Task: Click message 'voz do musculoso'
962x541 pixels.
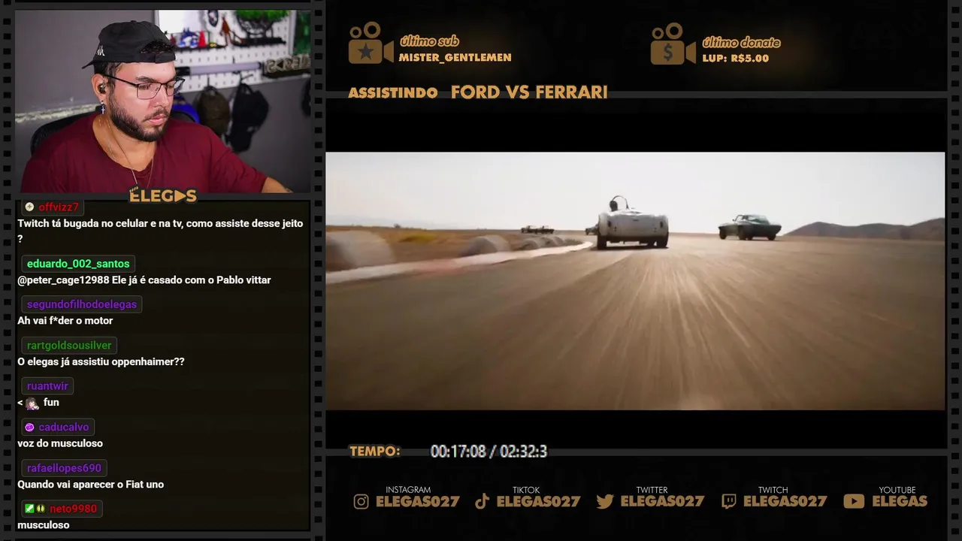Action: [x=60, y=443]
